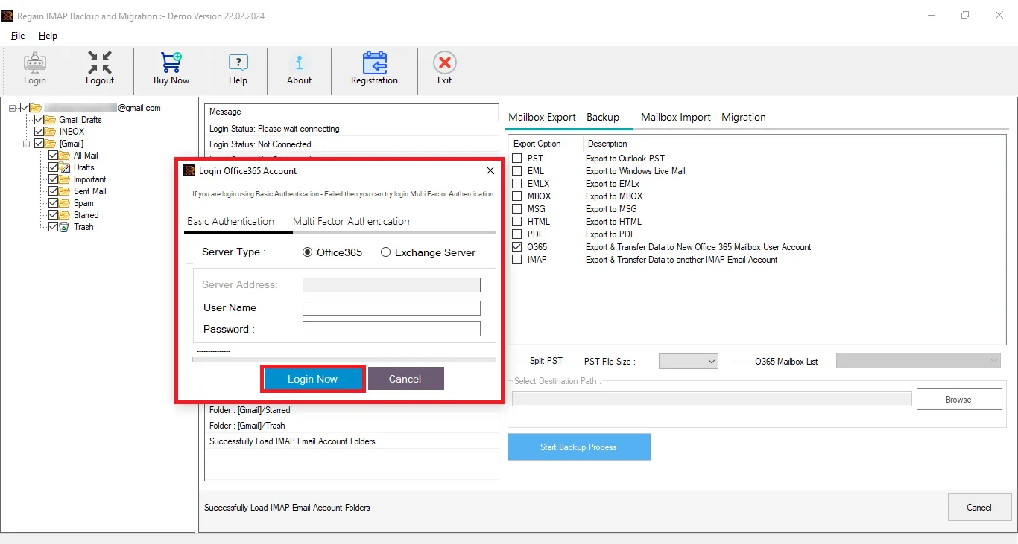
Task: Open the File menu
Action: (18, 36)
